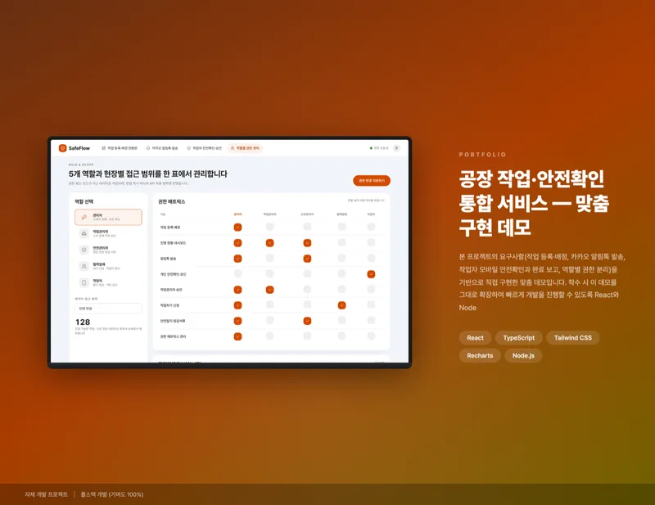The width and height of the screenshot is (655, 505).
Task: Check 협력업체 for 안전일지·점검서류 row
Action: 341,320
